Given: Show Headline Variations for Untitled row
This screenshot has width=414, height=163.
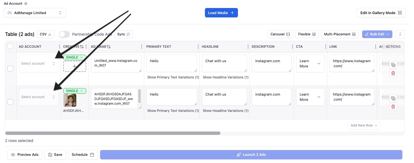Looking at the screenshot, I should point(225,77).
